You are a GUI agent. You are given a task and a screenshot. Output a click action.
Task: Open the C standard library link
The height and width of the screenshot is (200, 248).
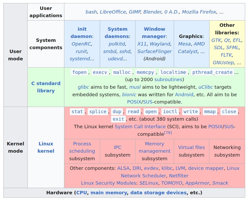46,87
